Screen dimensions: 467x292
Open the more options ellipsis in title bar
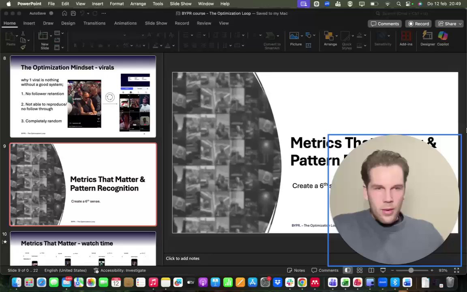pyautogui.click(x=104, y=13)
